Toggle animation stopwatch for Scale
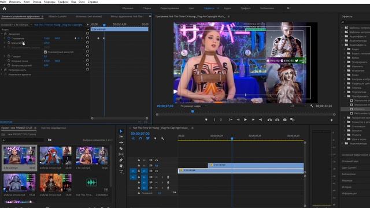Screen dimensions: 370x208 tap(9, 43)
